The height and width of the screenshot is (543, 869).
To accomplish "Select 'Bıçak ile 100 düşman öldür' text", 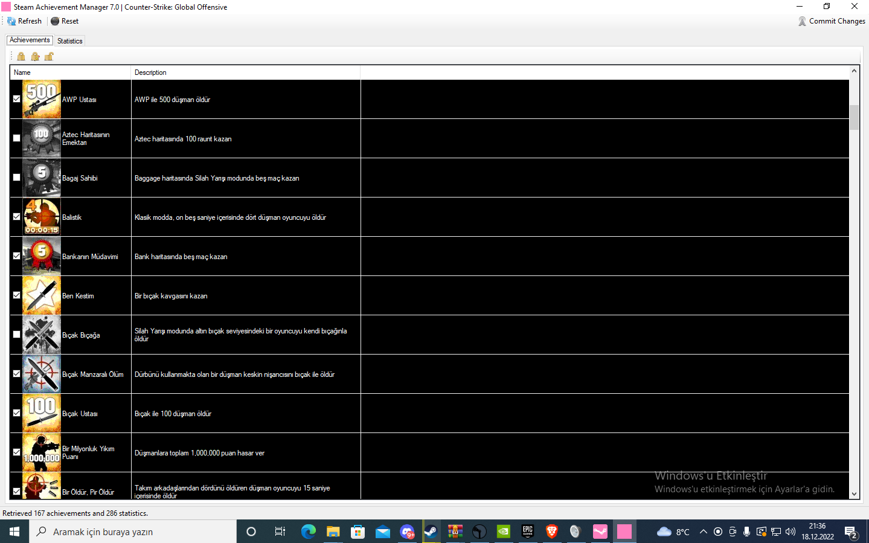I will 173,414.
